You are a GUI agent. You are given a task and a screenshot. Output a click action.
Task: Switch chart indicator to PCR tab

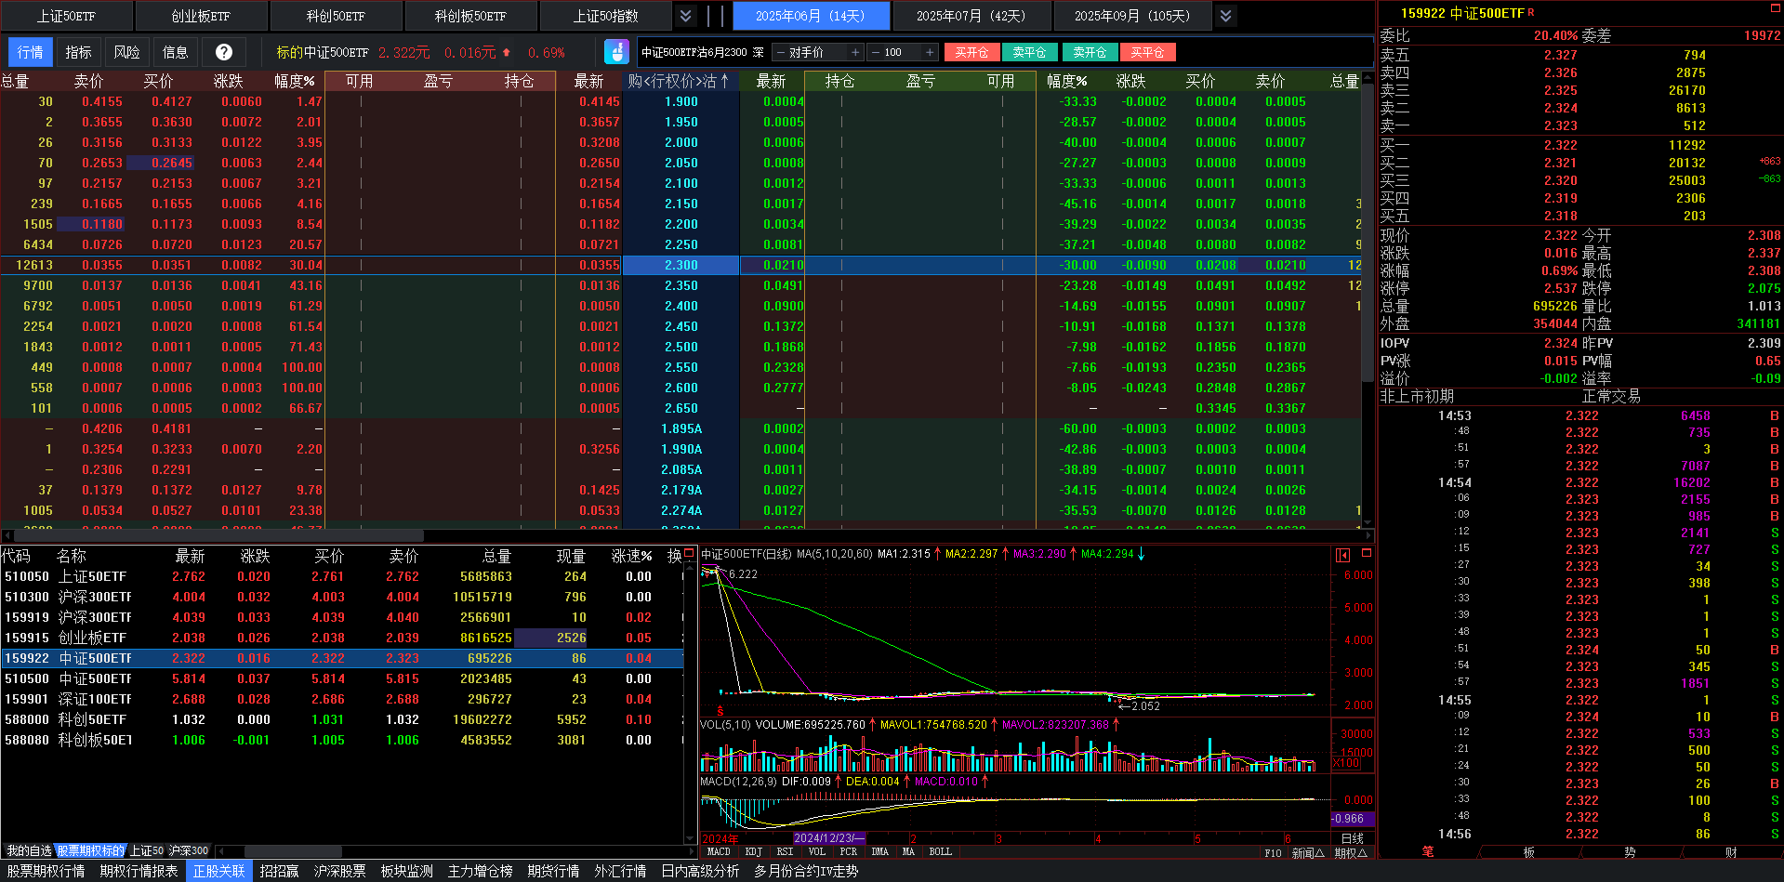(849, 851)
